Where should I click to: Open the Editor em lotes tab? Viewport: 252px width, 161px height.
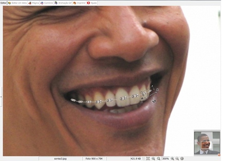tap(17, 3)
